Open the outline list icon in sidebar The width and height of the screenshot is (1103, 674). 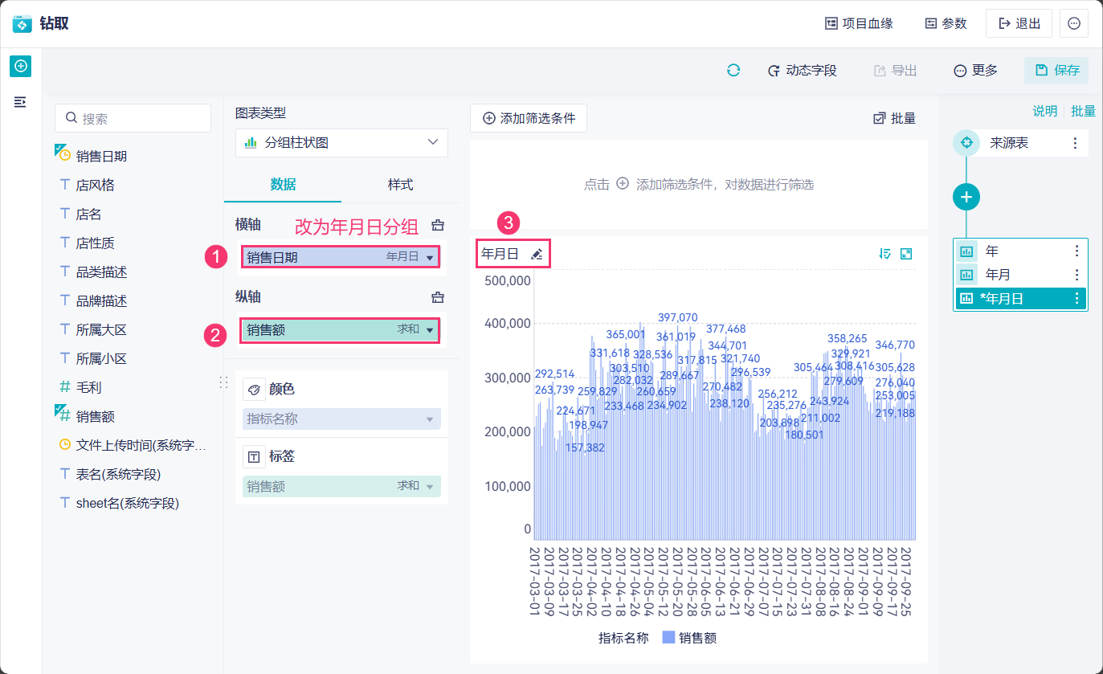[x=21, y=102]
